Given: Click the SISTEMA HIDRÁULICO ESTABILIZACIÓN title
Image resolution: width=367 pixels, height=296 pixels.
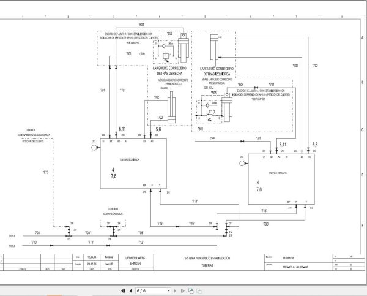Looking at the screenshot, I should point(207,258).
